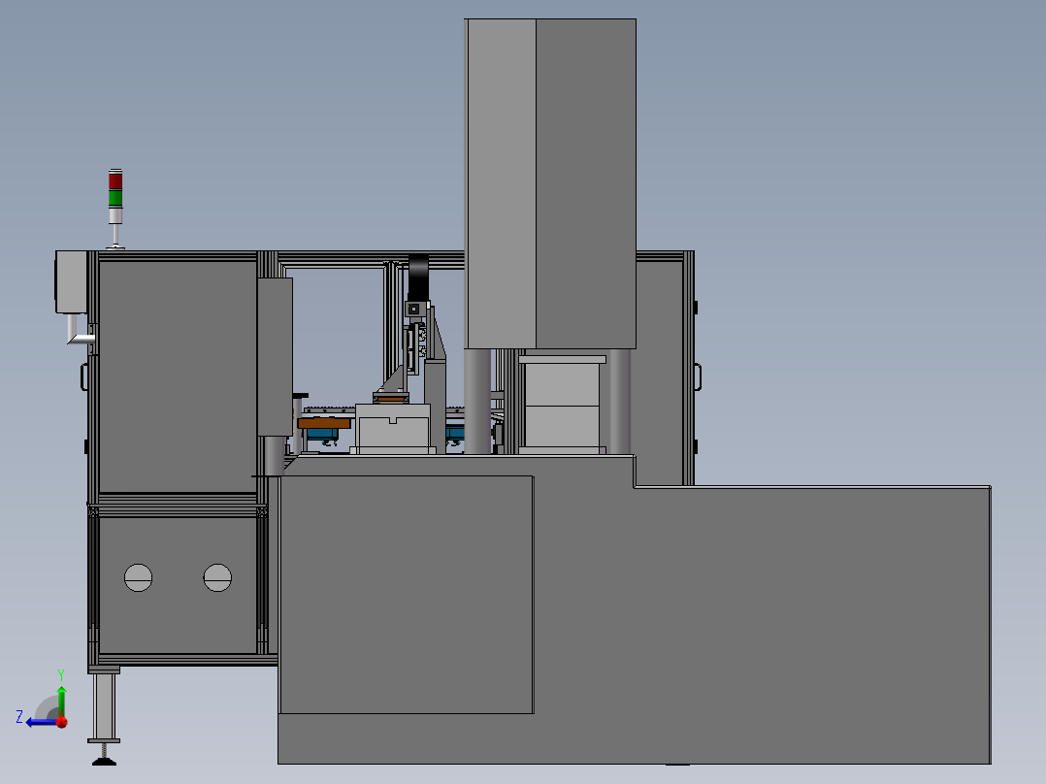This screenshot has height=784, width=1046.
Task: Select the low right extension of the machine base
Action: point(812,625)
